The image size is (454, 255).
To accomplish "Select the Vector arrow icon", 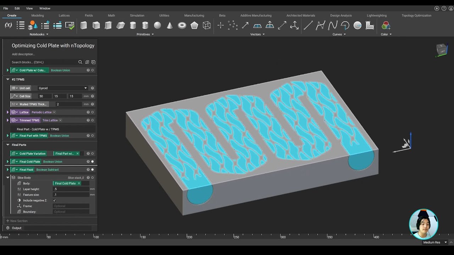I will tap(245, 25).
